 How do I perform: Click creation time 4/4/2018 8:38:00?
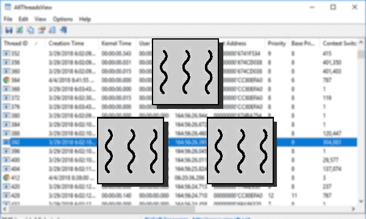[x=72, y=178]
